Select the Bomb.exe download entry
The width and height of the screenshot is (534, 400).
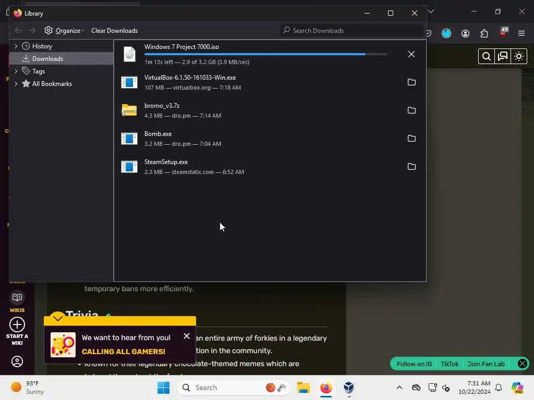click(270, 139)
